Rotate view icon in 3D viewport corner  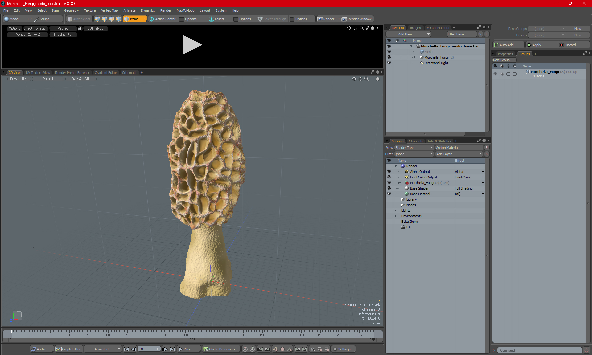point(360,79)
